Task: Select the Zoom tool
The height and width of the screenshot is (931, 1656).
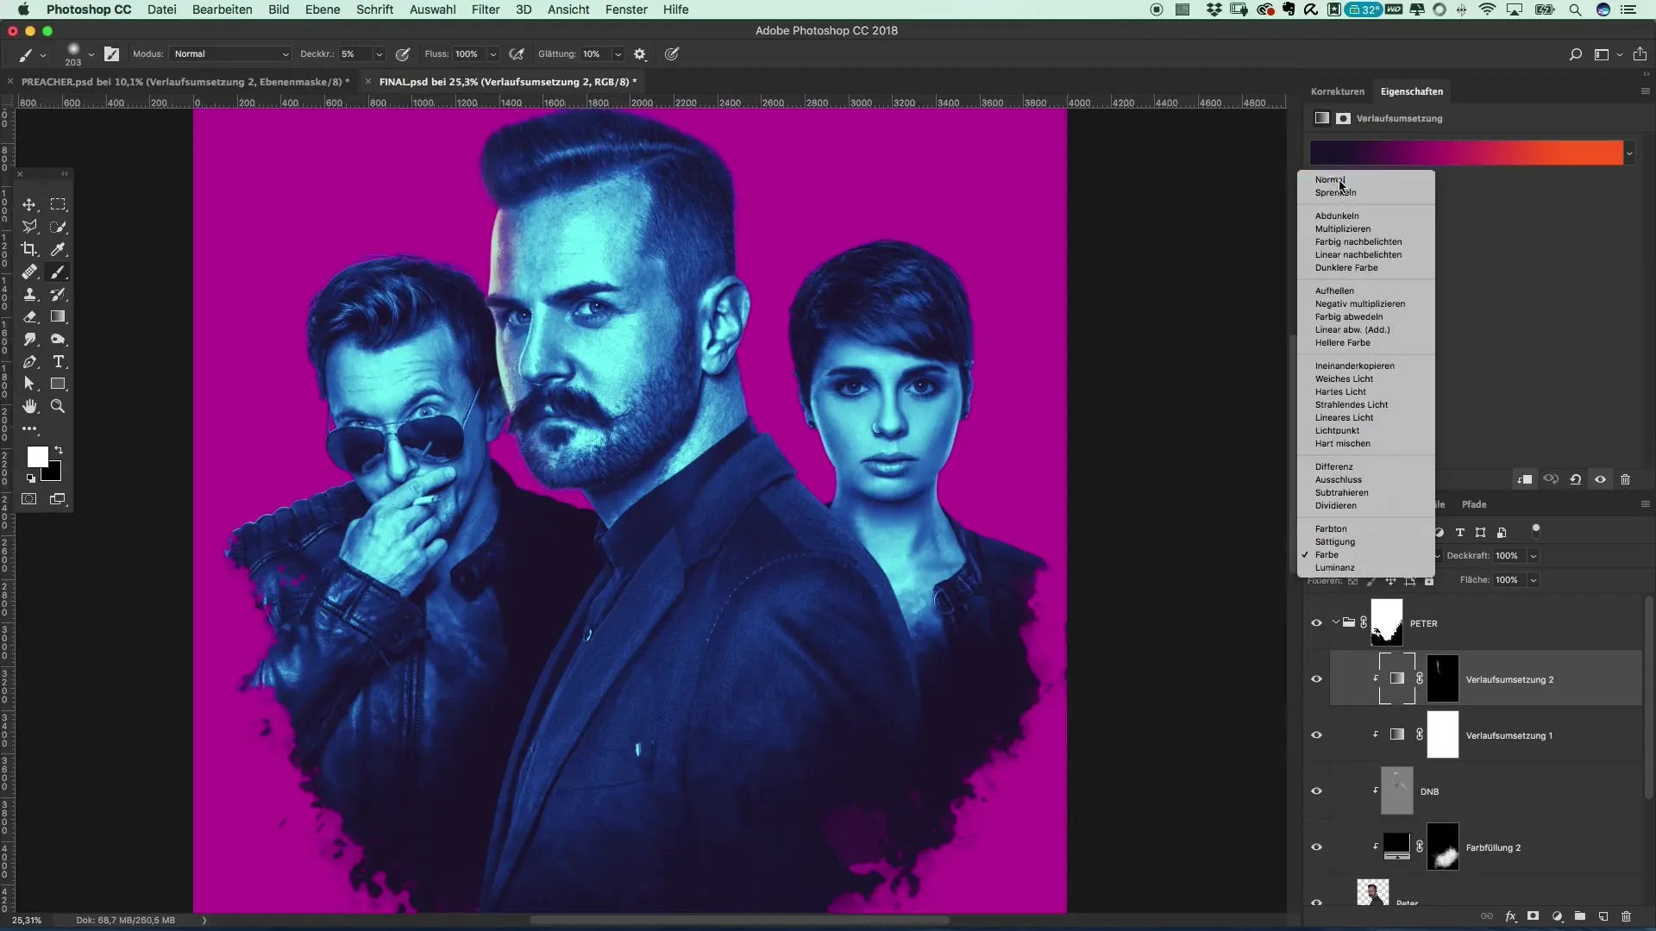Action: pyautogui.click(x=58, y=406)
